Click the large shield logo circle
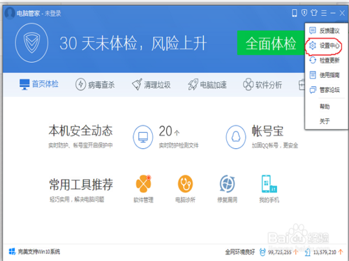The image size is (349, 261). click(x=31, y=42)
